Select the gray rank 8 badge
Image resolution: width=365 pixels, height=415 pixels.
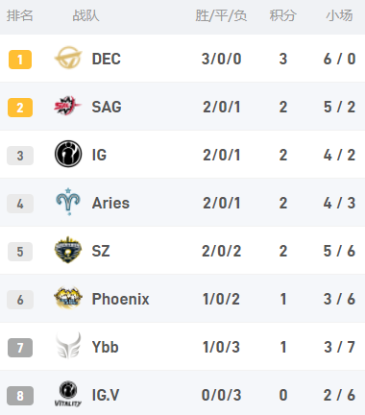[x=20, y=396]
